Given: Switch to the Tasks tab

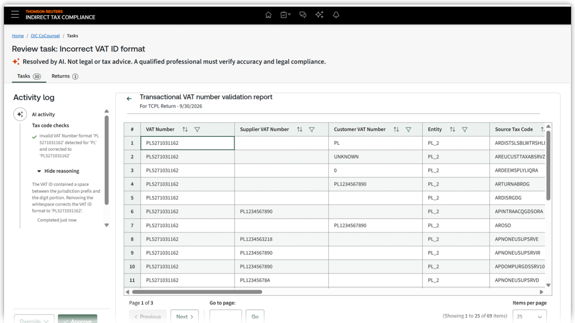Looking at the screenshot, I should click(x=29, y=76).
